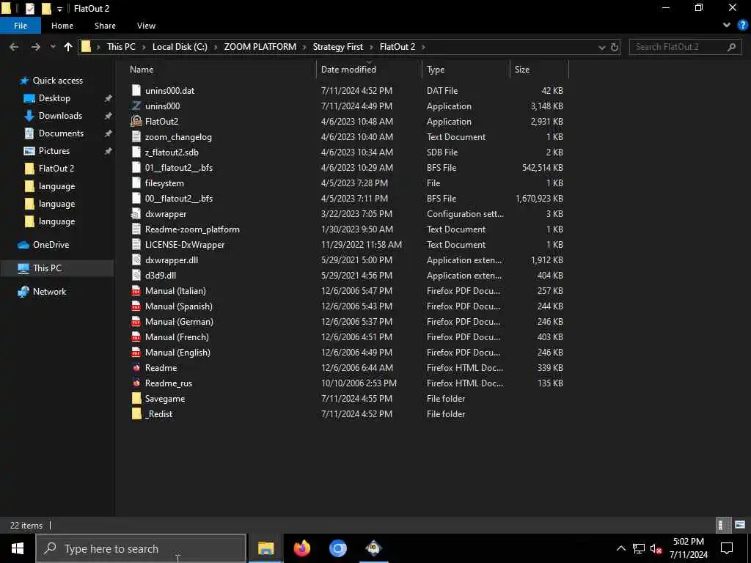Screen dimensions: 751x563
Task: Go forward with the Forward arrow
Action: click(x=35, y=47)
